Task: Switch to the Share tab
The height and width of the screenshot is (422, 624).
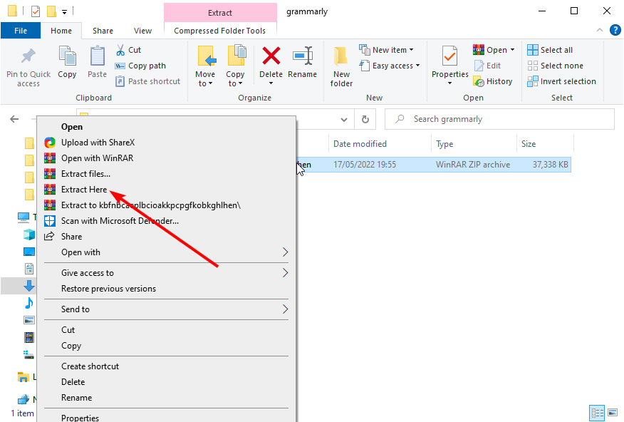Action: point(103,31)
